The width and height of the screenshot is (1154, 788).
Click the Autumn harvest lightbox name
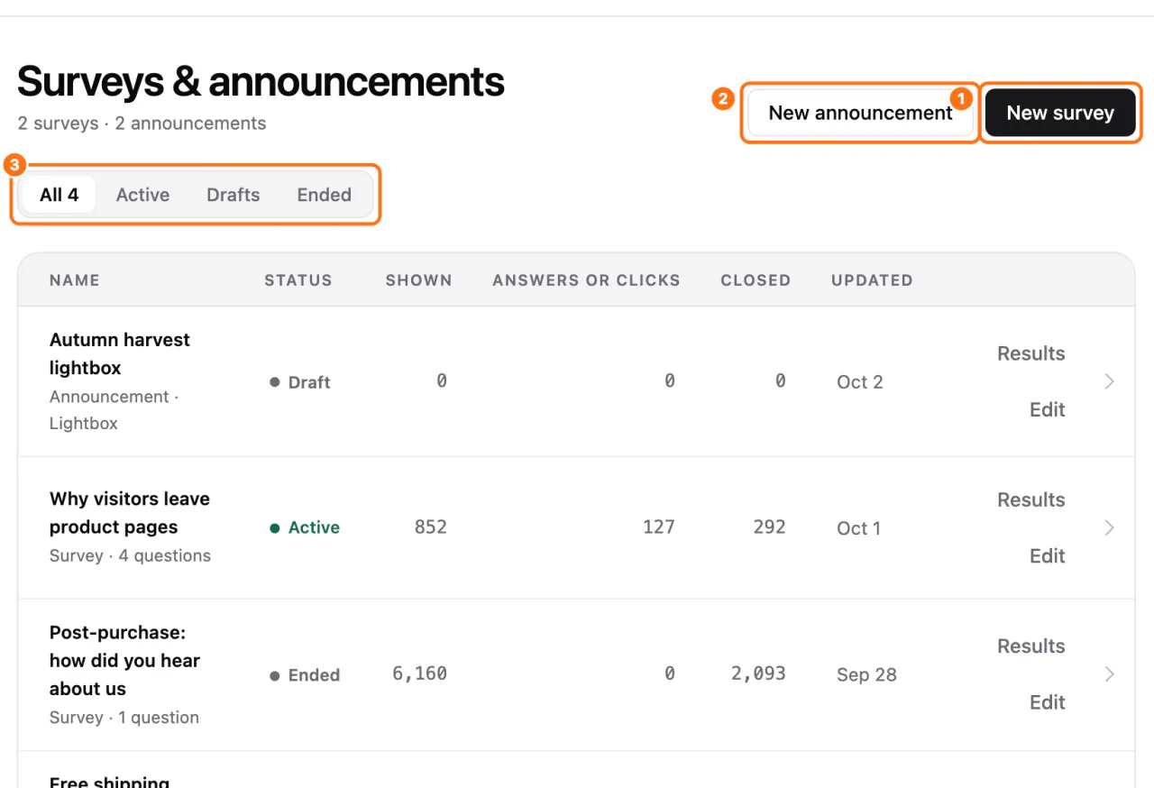(x=120, y=353)
